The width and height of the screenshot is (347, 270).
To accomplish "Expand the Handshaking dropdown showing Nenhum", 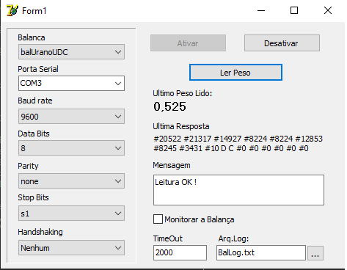I will (71, 248).
